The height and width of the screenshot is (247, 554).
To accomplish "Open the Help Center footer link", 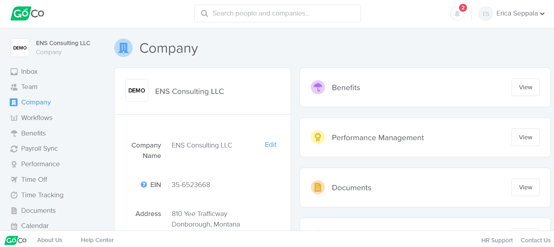I will click(97, 240).
